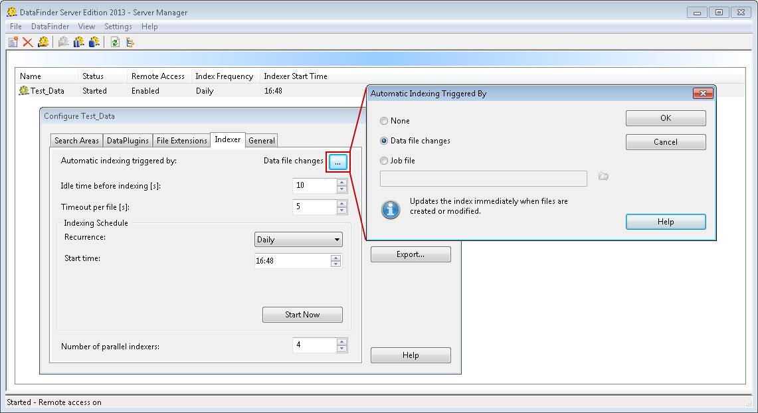Click the gear icon with blue pause bars
Image resolution: width=758 pixels, height=413 pixels.
pyautogui.click(x=79, y=42)
